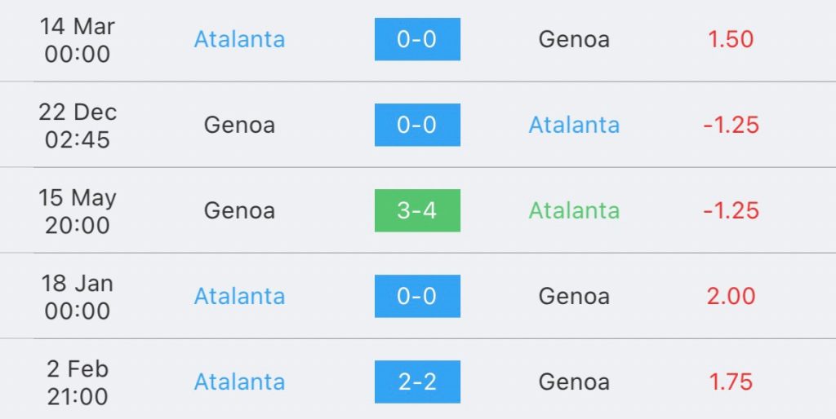The image size is (836, 419).
Task: Select Genoa home team on 15 May
Action: [239, 211]
